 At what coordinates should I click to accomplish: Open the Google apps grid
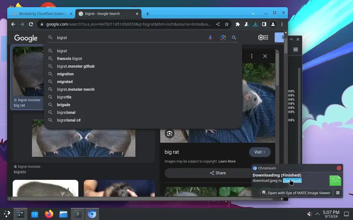click(266, 37)
